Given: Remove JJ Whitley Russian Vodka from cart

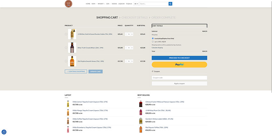Looking at the screenshot, I should [x=66, y=34].
